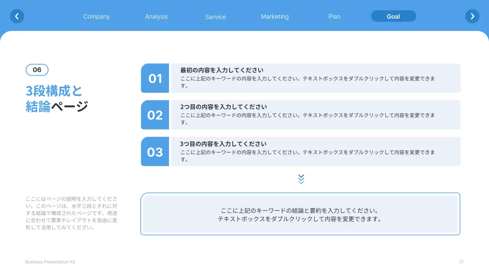The image size is (489, 275).
Task: Click the page number 21
Action: (x=461, y=262)
